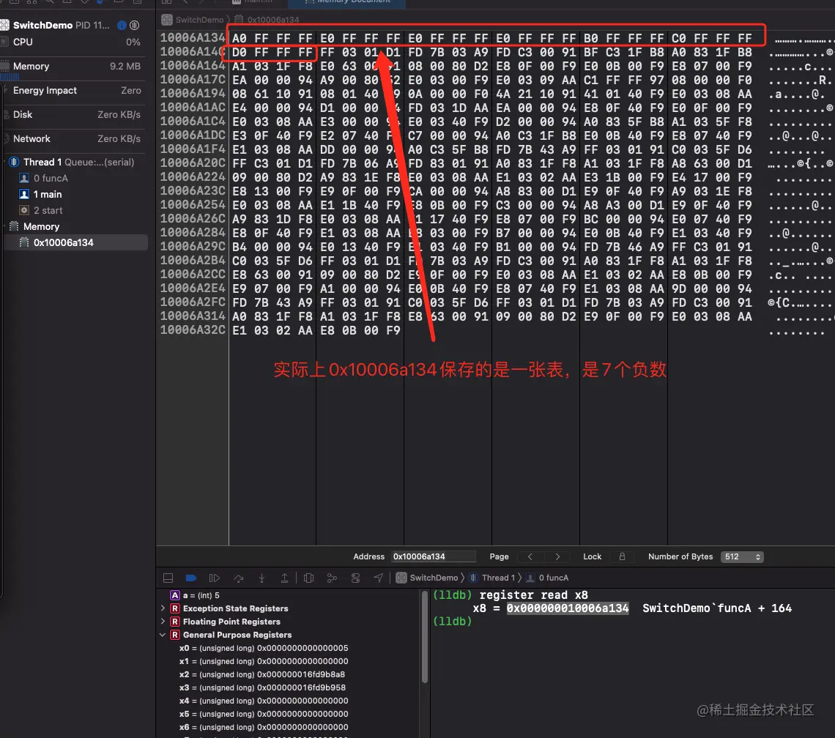Switch to the Memory Document tab
Viewport: 835px width, 738px height.
click(x=346, y=3)
